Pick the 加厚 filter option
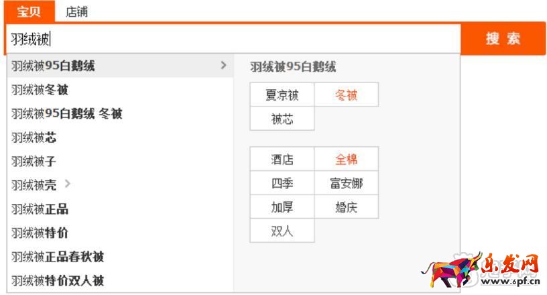 click(x=282, y=207)
